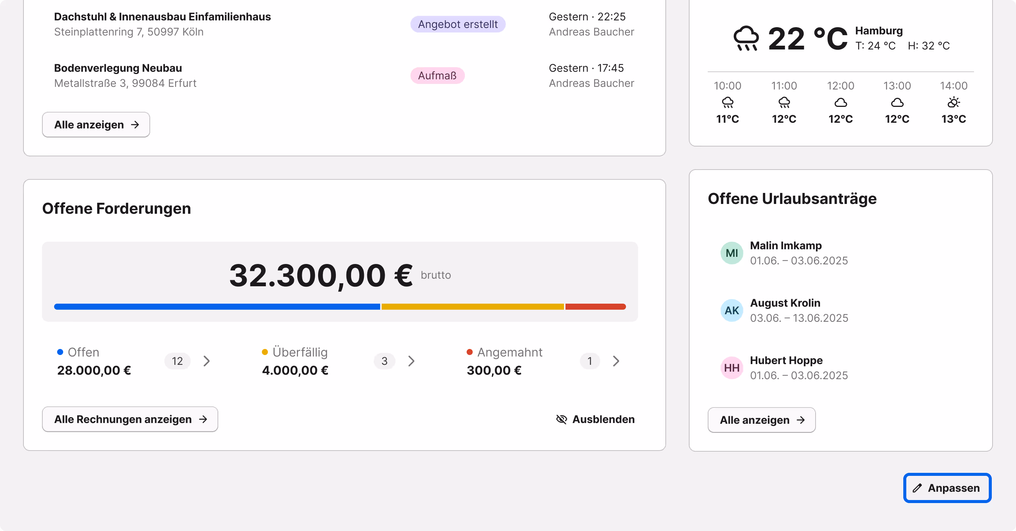
Task: Click the 12:00 cloud forecast icon
Action: click(x=840, y=103)
